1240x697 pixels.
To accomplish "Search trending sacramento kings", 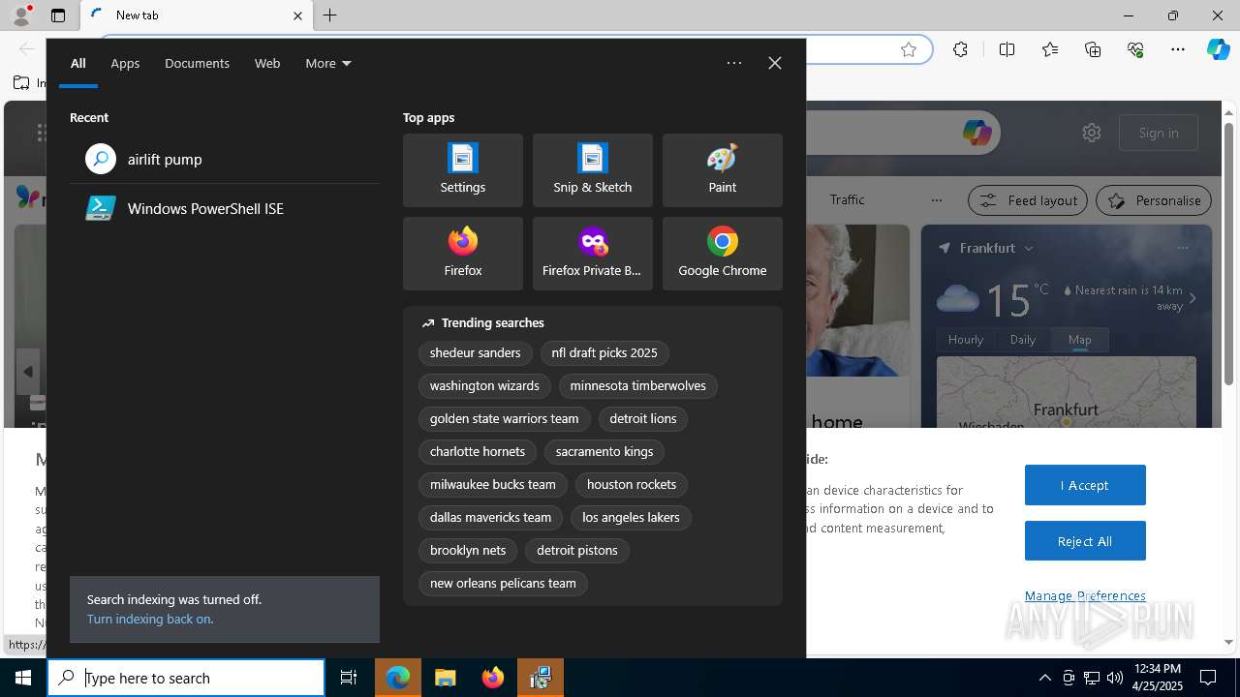I will tap(604, 451).
